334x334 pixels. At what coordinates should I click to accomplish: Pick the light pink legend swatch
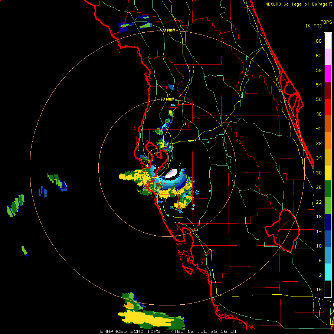tap(328, 57)
